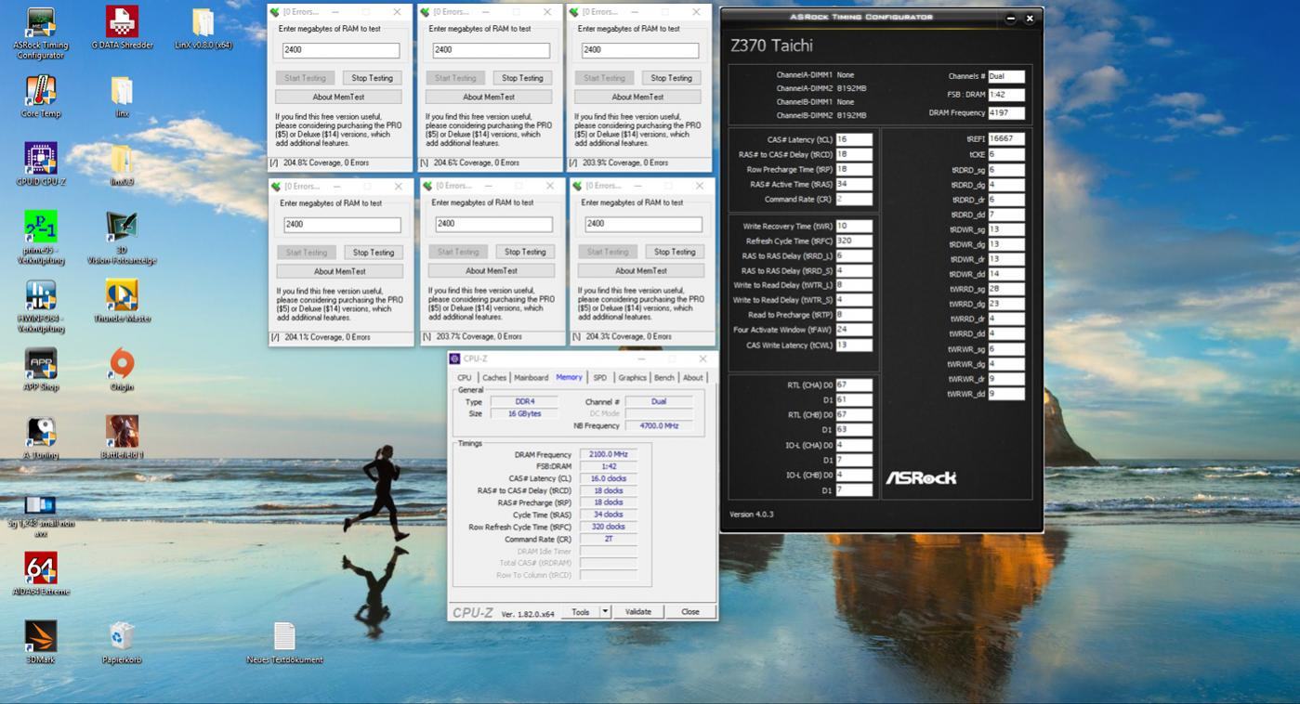This screenshot has height=704, width=1300.
Task: Expand the Tools dropdown arrow in CPU-Z
Action: (x=605, y=612)
